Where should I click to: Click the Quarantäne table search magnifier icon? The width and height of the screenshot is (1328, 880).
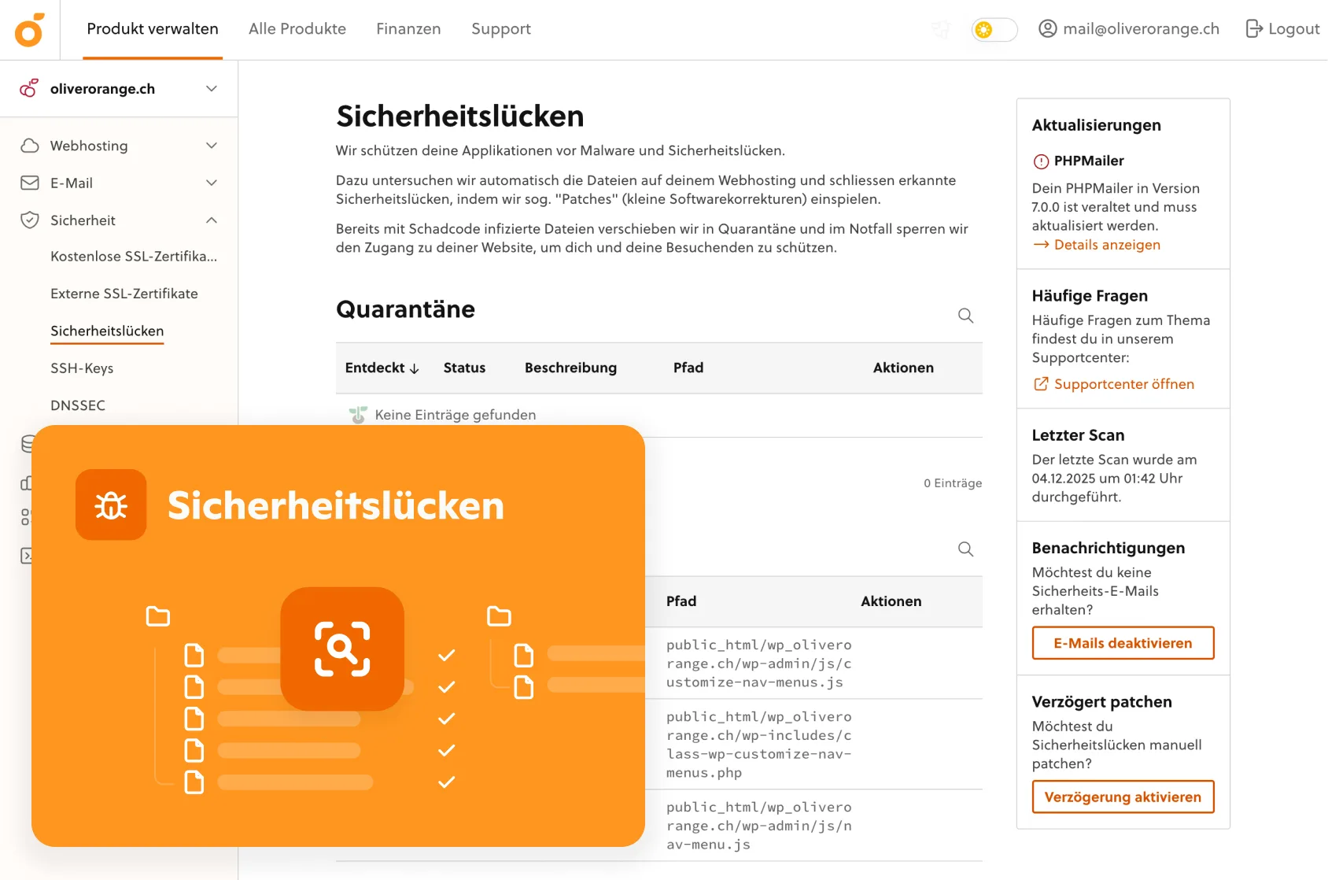click(965, 316)
